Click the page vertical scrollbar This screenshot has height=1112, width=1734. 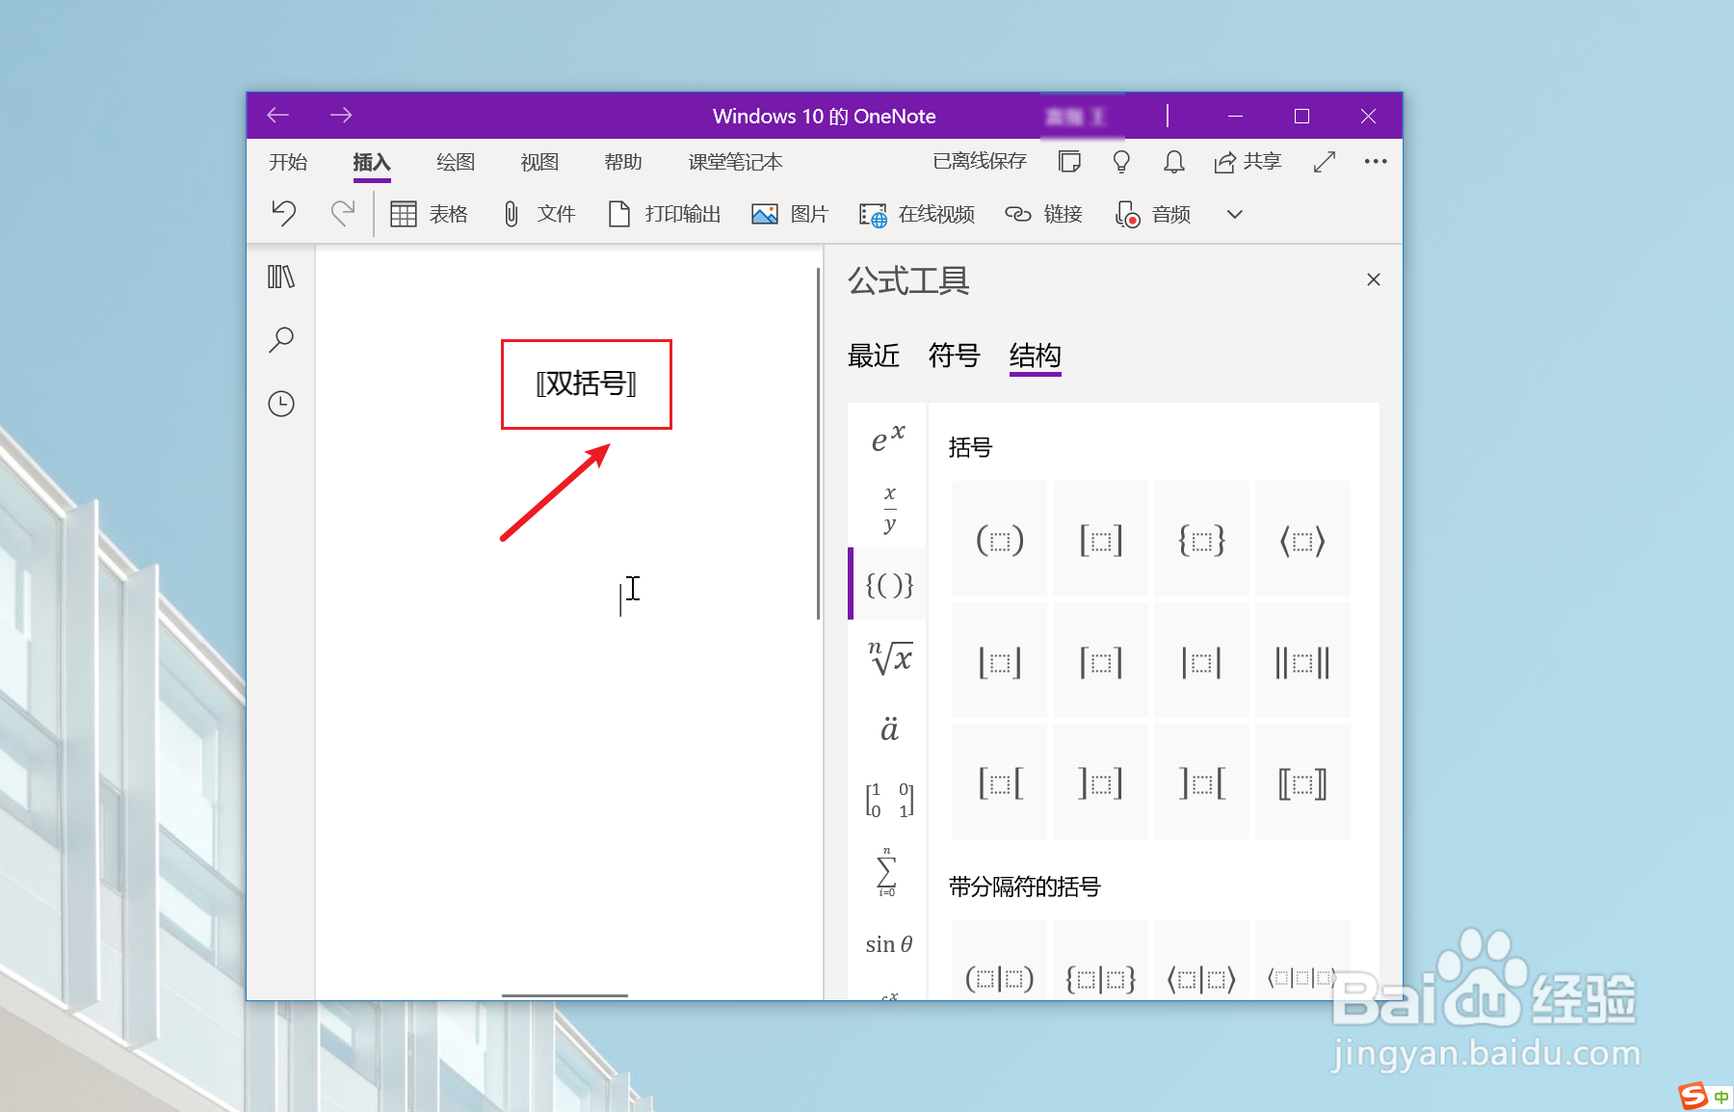[x=818, y=443]
